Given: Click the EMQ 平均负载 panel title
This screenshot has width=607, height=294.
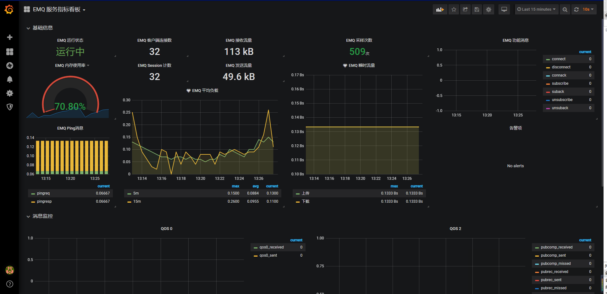Looking at the screenshot, I should pos(205,90).
